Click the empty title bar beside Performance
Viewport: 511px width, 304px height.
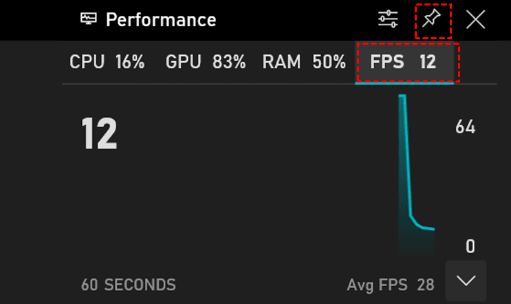tap(296, 20)
